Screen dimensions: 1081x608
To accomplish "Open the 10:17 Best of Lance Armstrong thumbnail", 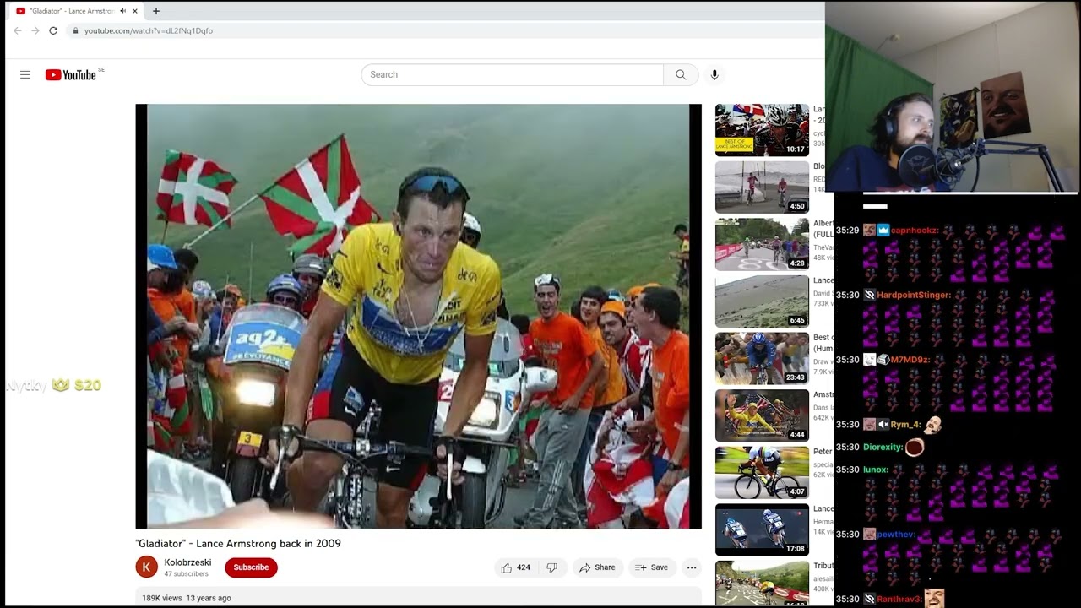I will pyautogui.click(x=762, y=130).
